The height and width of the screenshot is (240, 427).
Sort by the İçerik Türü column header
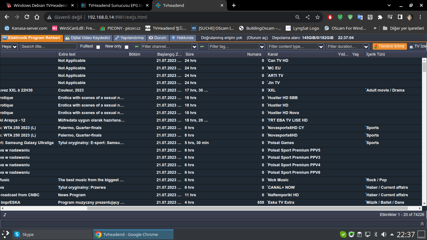[393, 54]
